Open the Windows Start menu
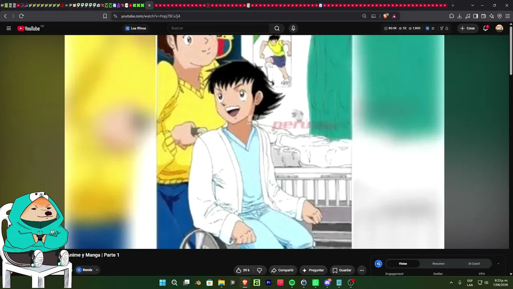513x289 pixels. tap(162, 283)
